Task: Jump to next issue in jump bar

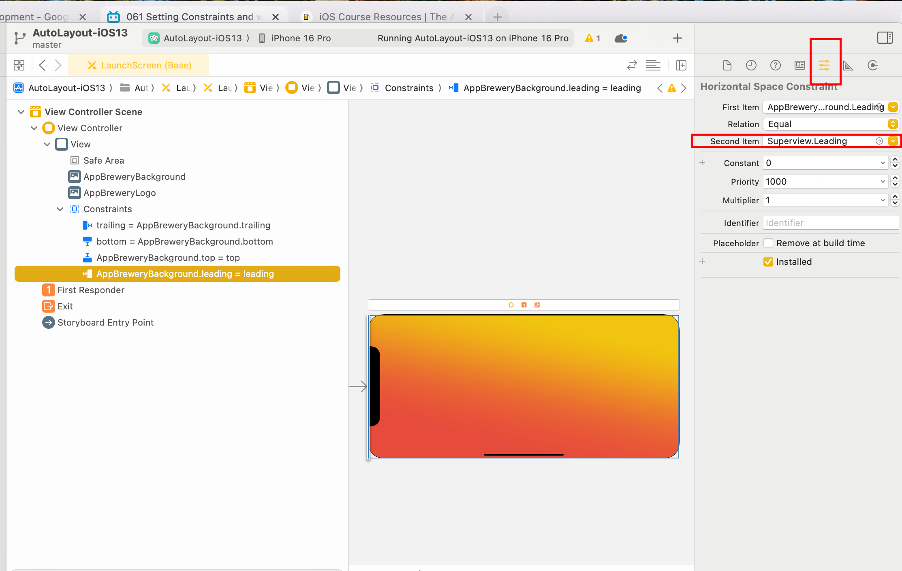Action: (x=684, y=88)
